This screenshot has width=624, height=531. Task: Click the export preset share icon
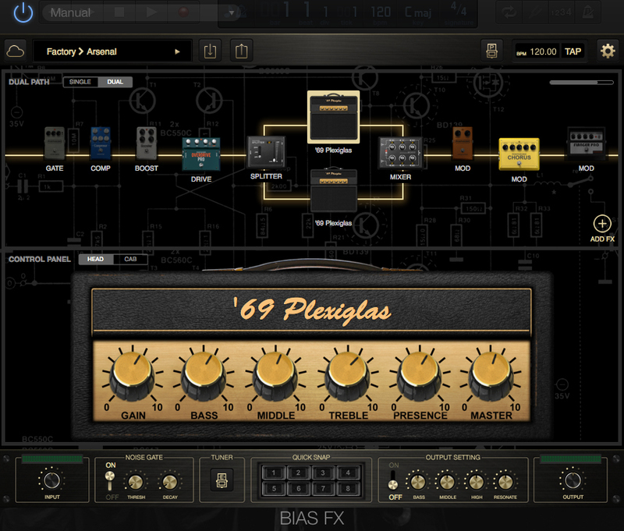241,51
